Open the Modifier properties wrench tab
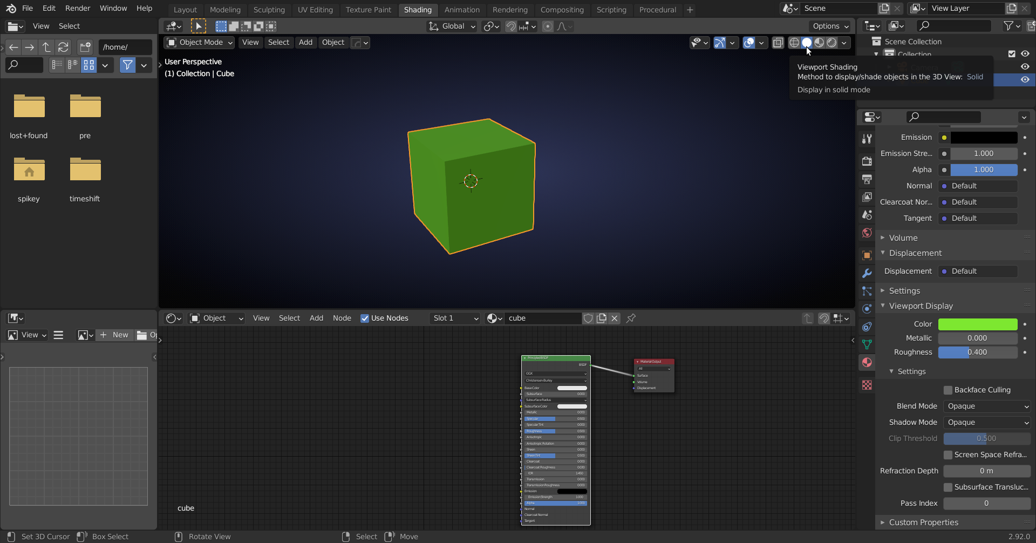 [x=867, y=273]
